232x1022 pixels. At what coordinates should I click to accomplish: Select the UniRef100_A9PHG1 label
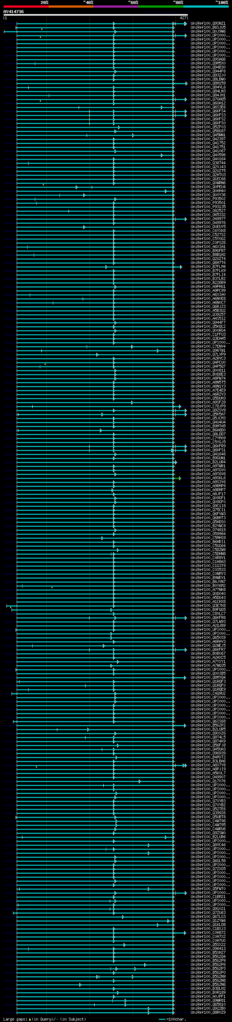point(208,286)
